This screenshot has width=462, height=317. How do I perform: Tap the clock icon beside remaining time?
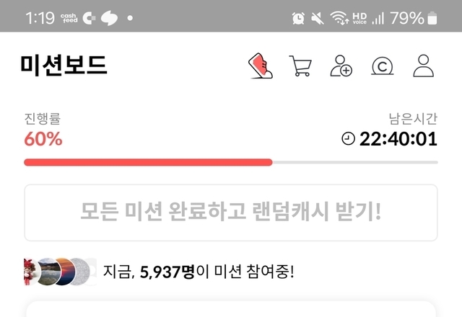coord(348,138)
